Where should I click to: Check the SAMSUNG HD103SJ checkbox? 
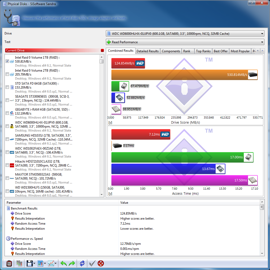pos(7,139)
